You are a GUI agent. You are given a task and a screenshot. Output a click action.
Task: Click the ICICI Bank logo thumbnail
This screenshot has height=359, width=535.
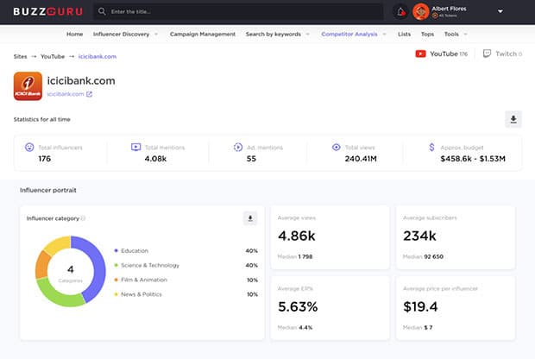[x=28, y=86]
